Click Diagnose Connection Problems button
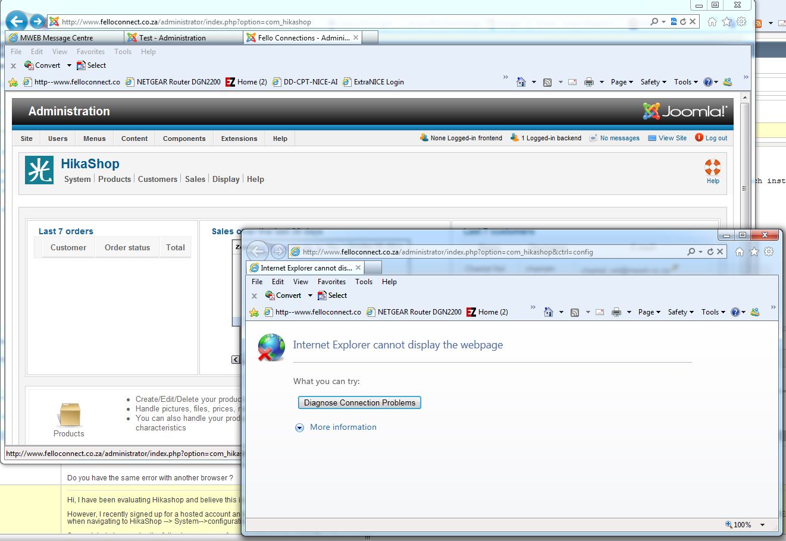 pos(359,402)
